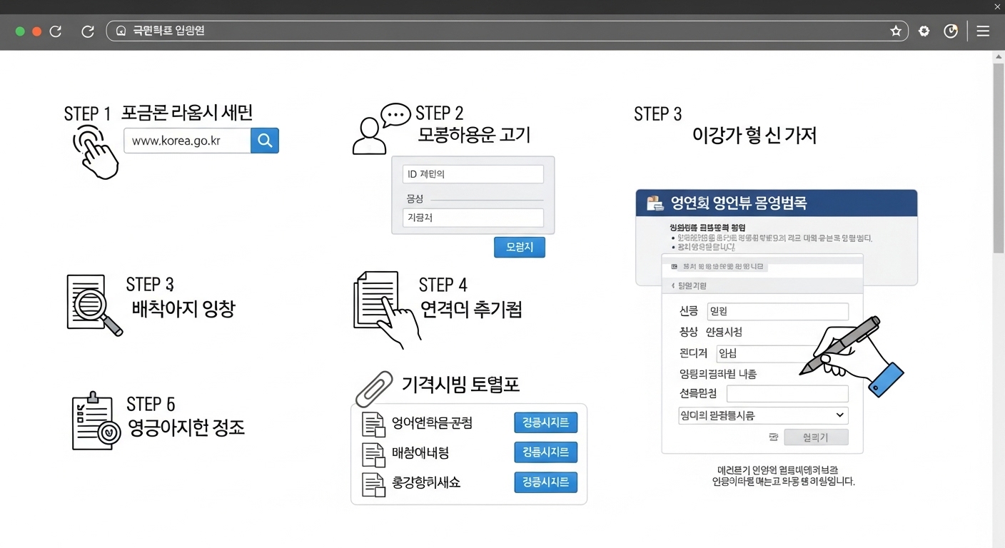Viewport: 1005px width, 548px height.
Task: Click inside the ID 제틴의 input field
Action: [473, 173]
